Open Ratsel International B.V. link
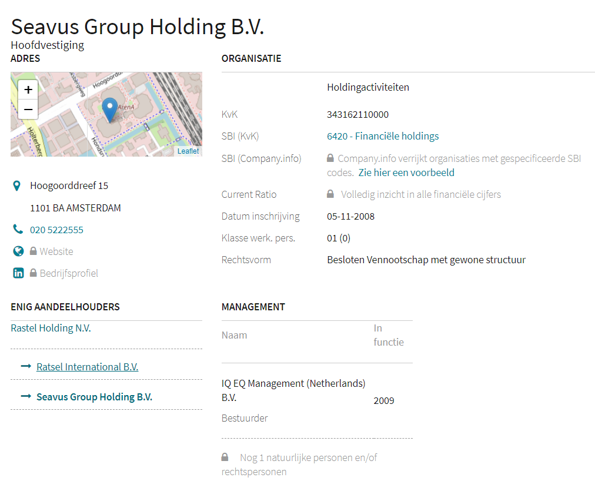The height and width of the screenshot is (484, 595). 87,367
